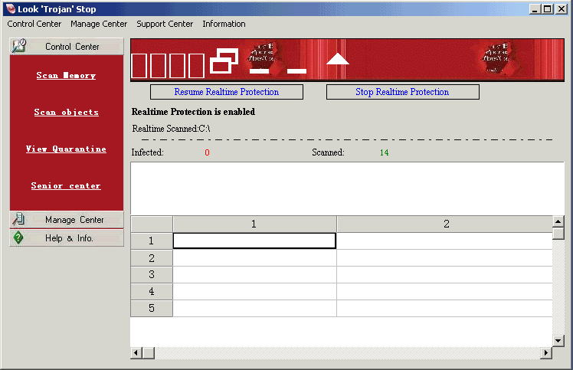Minimize the Look 'Trojan' Stop window
573x370 pixels.
(535, 8)
